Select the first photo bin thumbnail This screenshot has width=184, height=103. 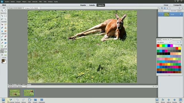(15, 93)
